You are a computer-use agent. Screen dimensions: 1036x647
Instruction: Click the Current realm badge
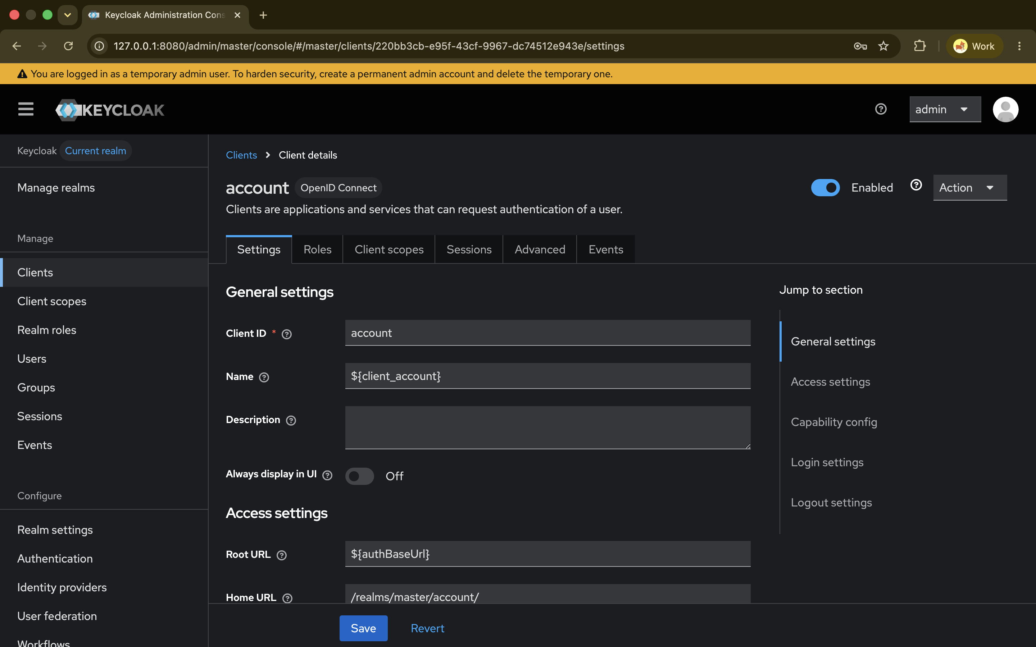(x=95, y=151)
